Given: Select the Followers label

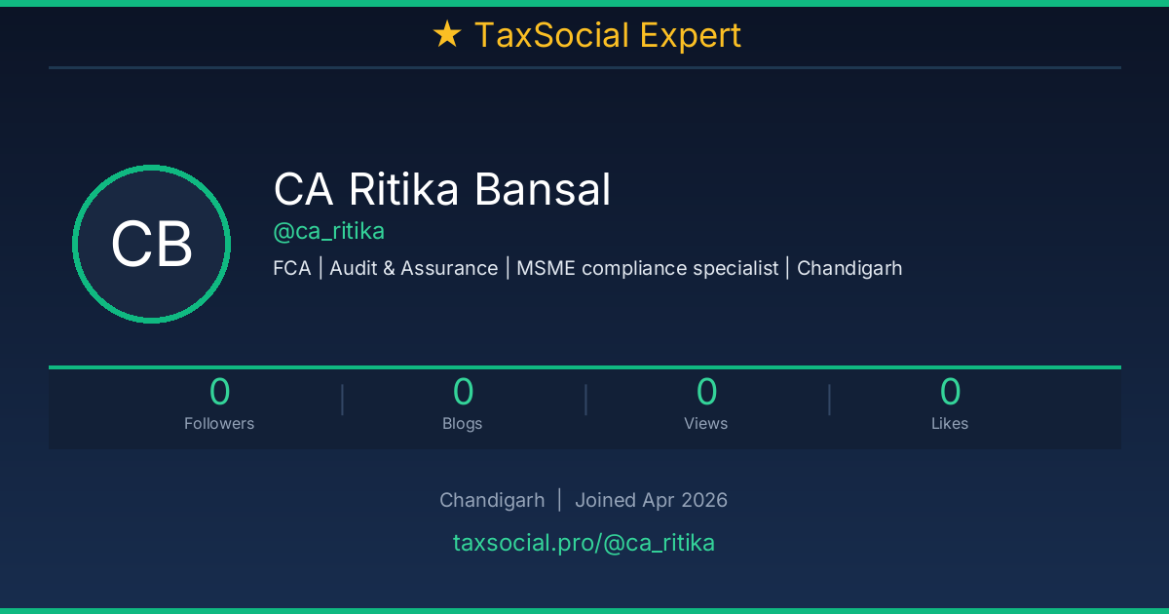Looking at the screenshot, I should click(219, 423).
